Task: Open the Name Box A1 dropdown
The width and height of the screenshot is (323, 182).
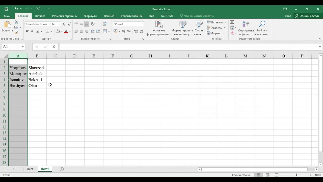Action: click(x=23, y=47)
